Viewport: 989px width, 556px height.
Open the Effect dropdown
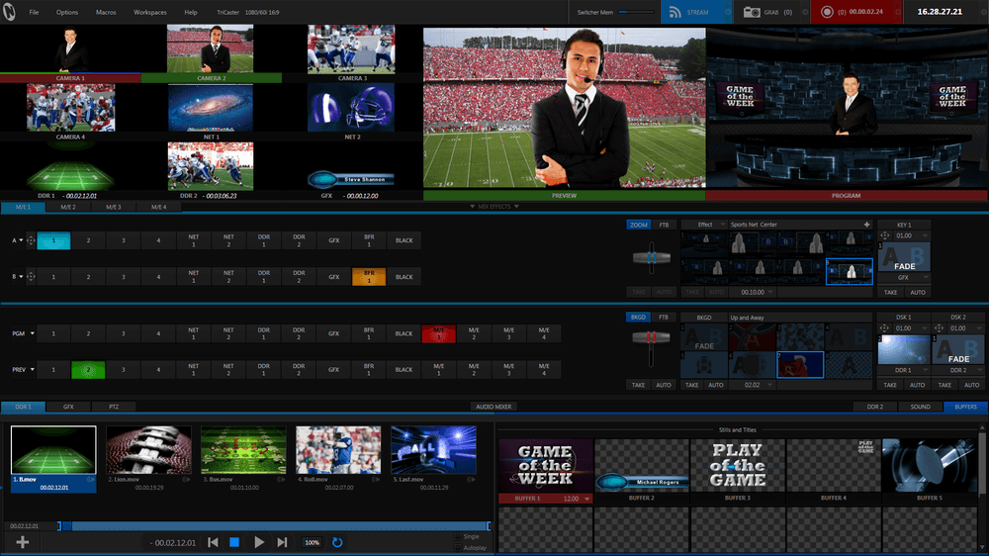tap(706, 225)
